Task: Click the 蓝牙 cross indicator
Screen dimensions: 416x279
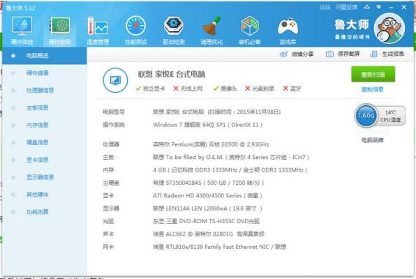Action: pyautogui.click(x=292, y=89)
